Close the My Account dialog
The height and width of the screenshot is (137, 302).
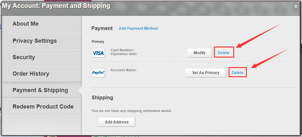pos(296,6)
